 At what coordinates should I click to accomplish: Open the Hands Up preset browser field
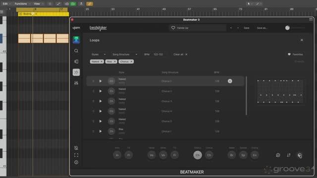pos(198,28)
